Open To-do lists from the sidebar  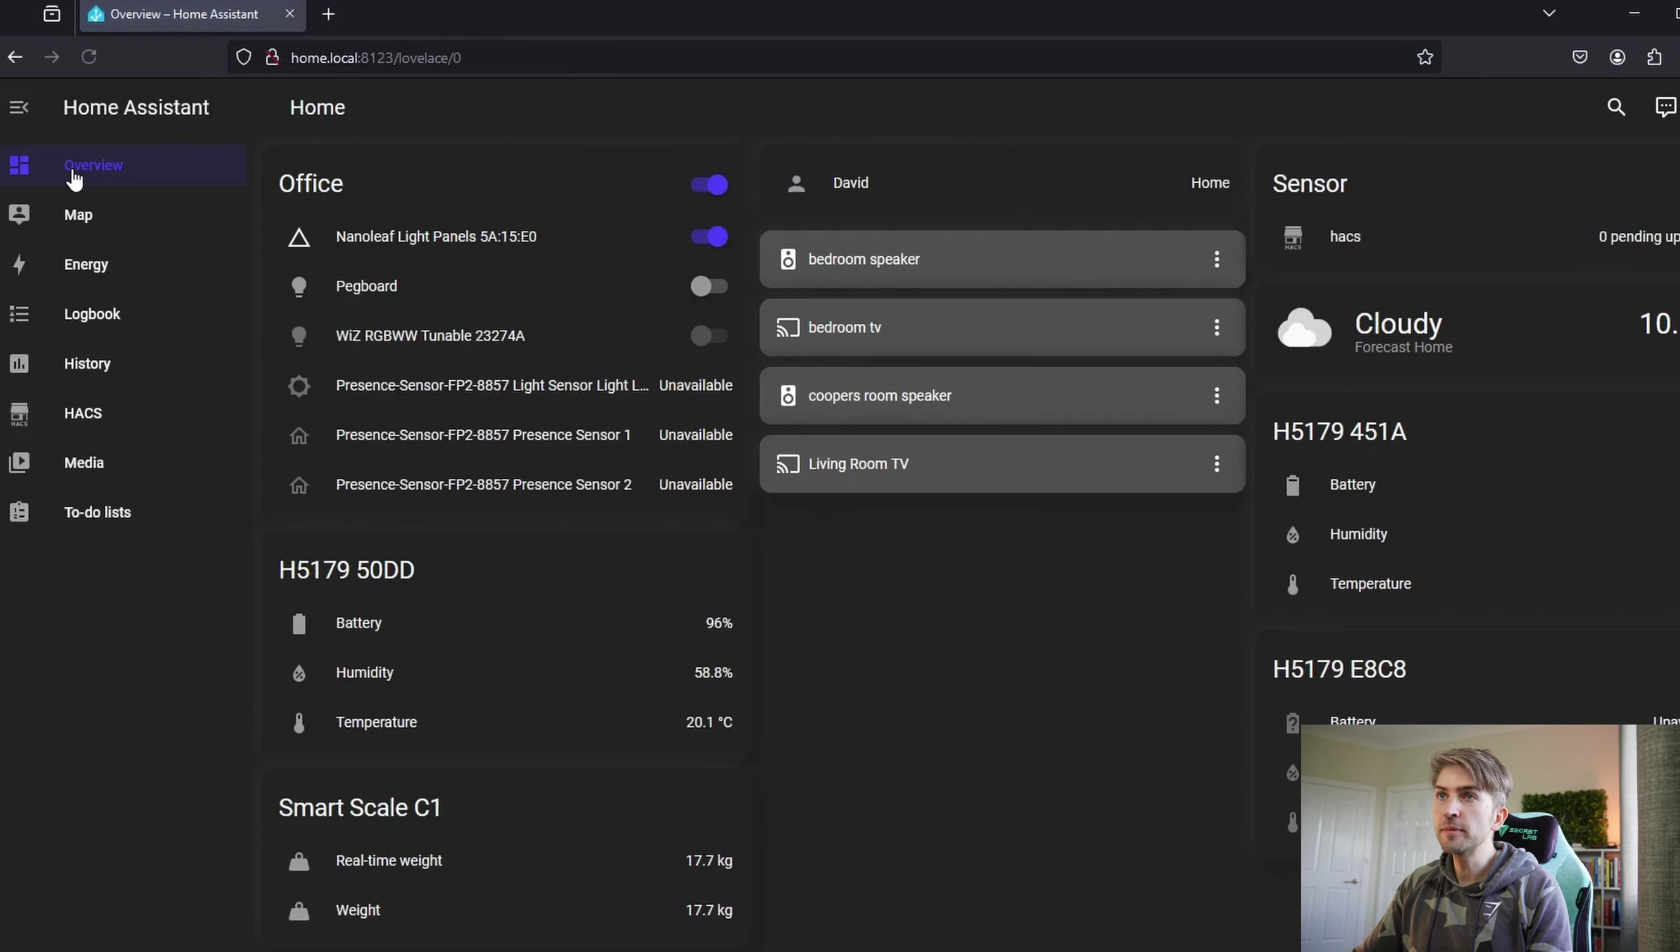tap(123, 512)
